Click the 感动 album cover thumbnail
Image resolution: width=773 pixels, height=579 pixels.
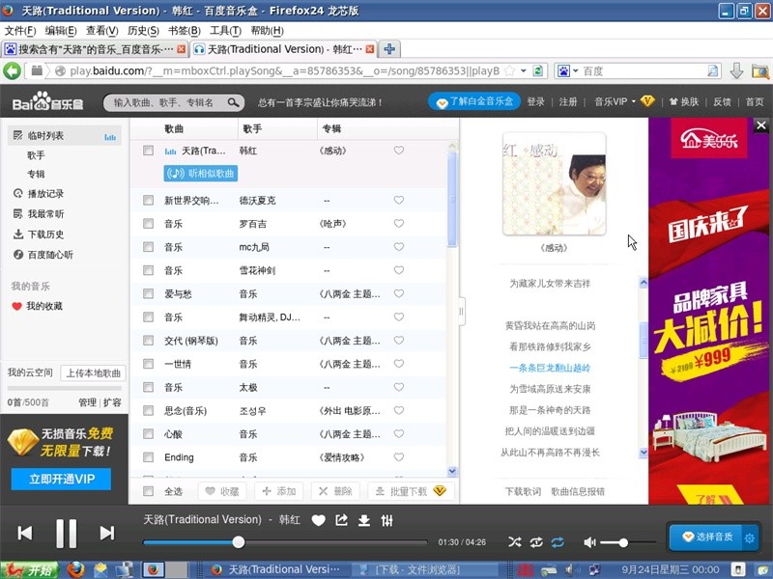[x=554, y=183]
